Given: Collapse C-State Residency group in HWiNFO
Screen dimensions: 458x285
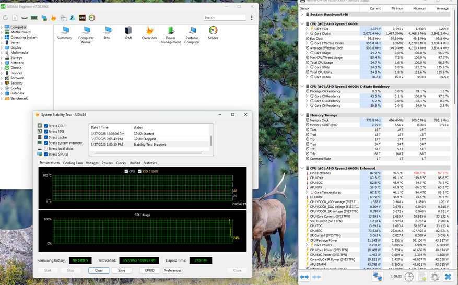Looking at the screenshot, I should tap(302, 87).
